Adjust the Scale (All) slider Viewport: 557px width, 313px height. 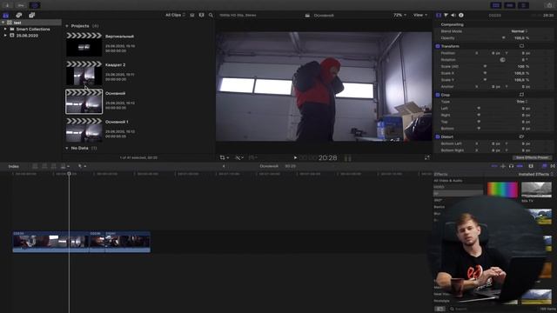pos(485,66)
